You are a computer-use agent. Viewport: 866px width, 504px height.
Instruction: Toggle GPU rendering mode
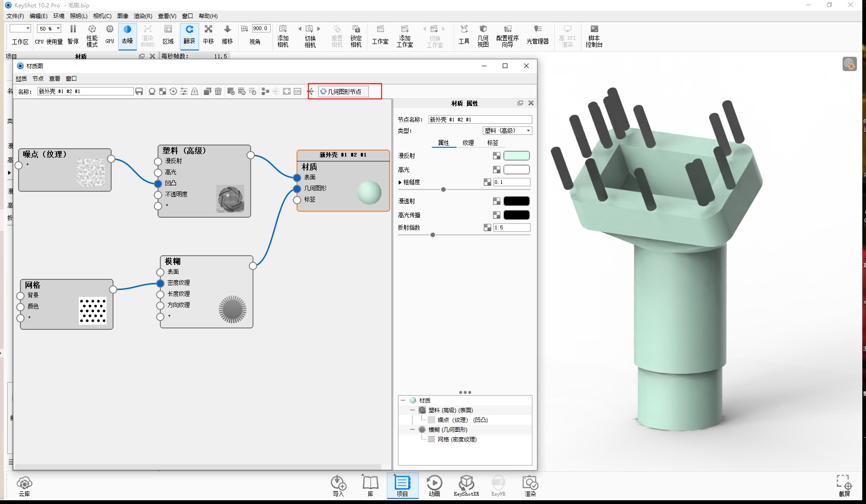[x=109, y=35]
